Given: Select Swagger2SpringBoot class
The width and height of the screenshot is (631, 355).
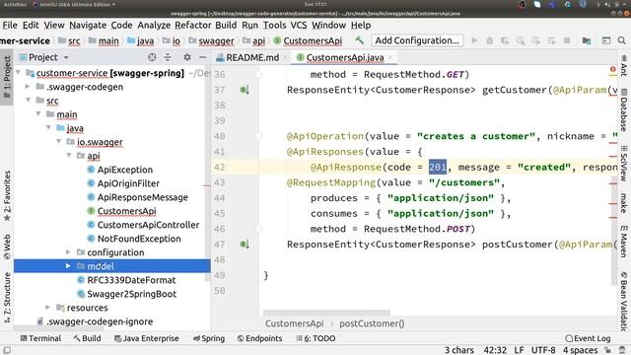Looking at the screenshot, I should pyautogui.click(x=131, y=294).
